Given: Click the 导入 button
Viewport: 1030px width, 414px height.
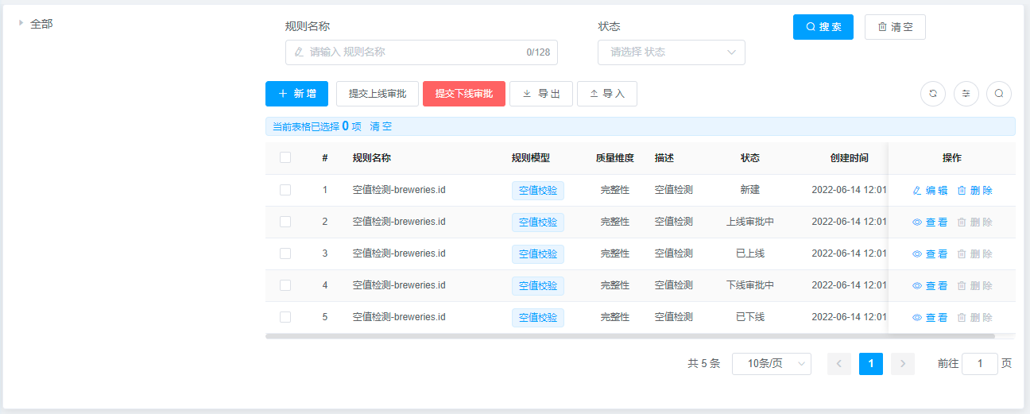Looking at the screenshot, I should (607, 94).
